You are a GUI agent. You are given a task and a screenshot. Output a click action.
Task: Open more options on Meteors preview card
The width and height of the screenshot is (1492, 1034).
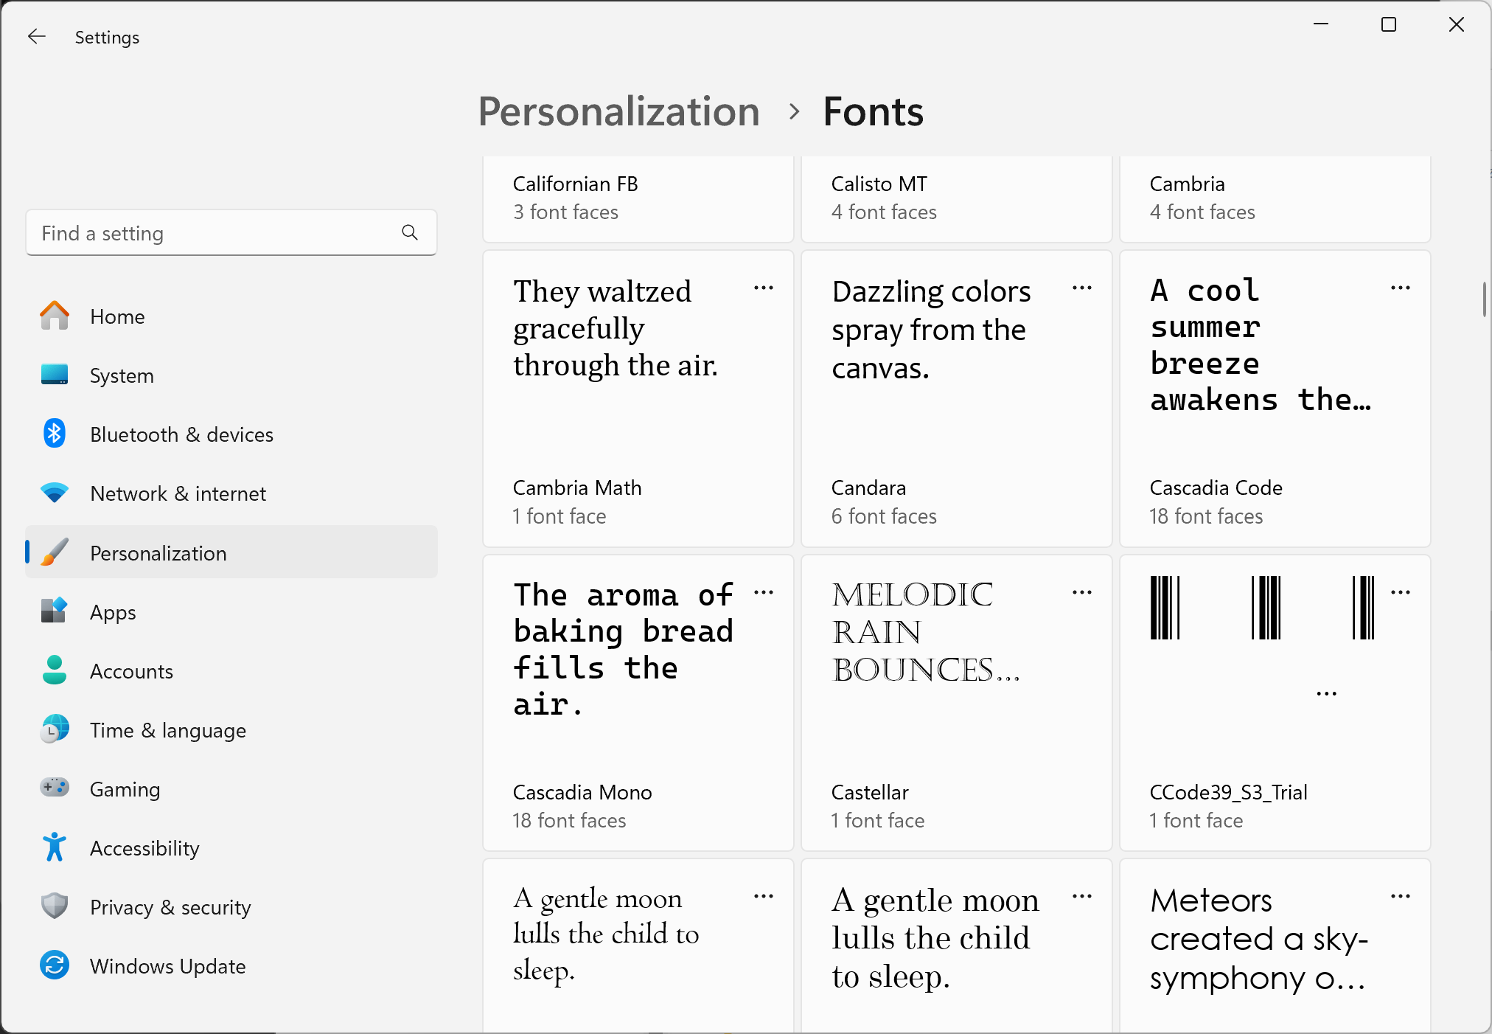(1401, 897)
